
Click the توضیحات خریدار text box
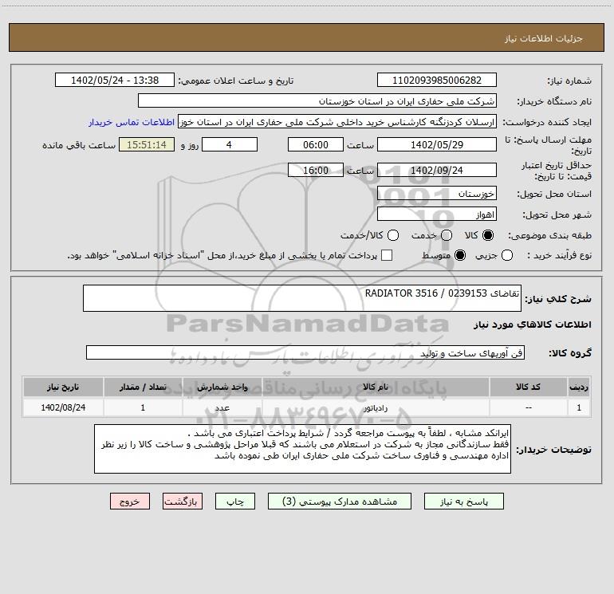coord(302,449)
